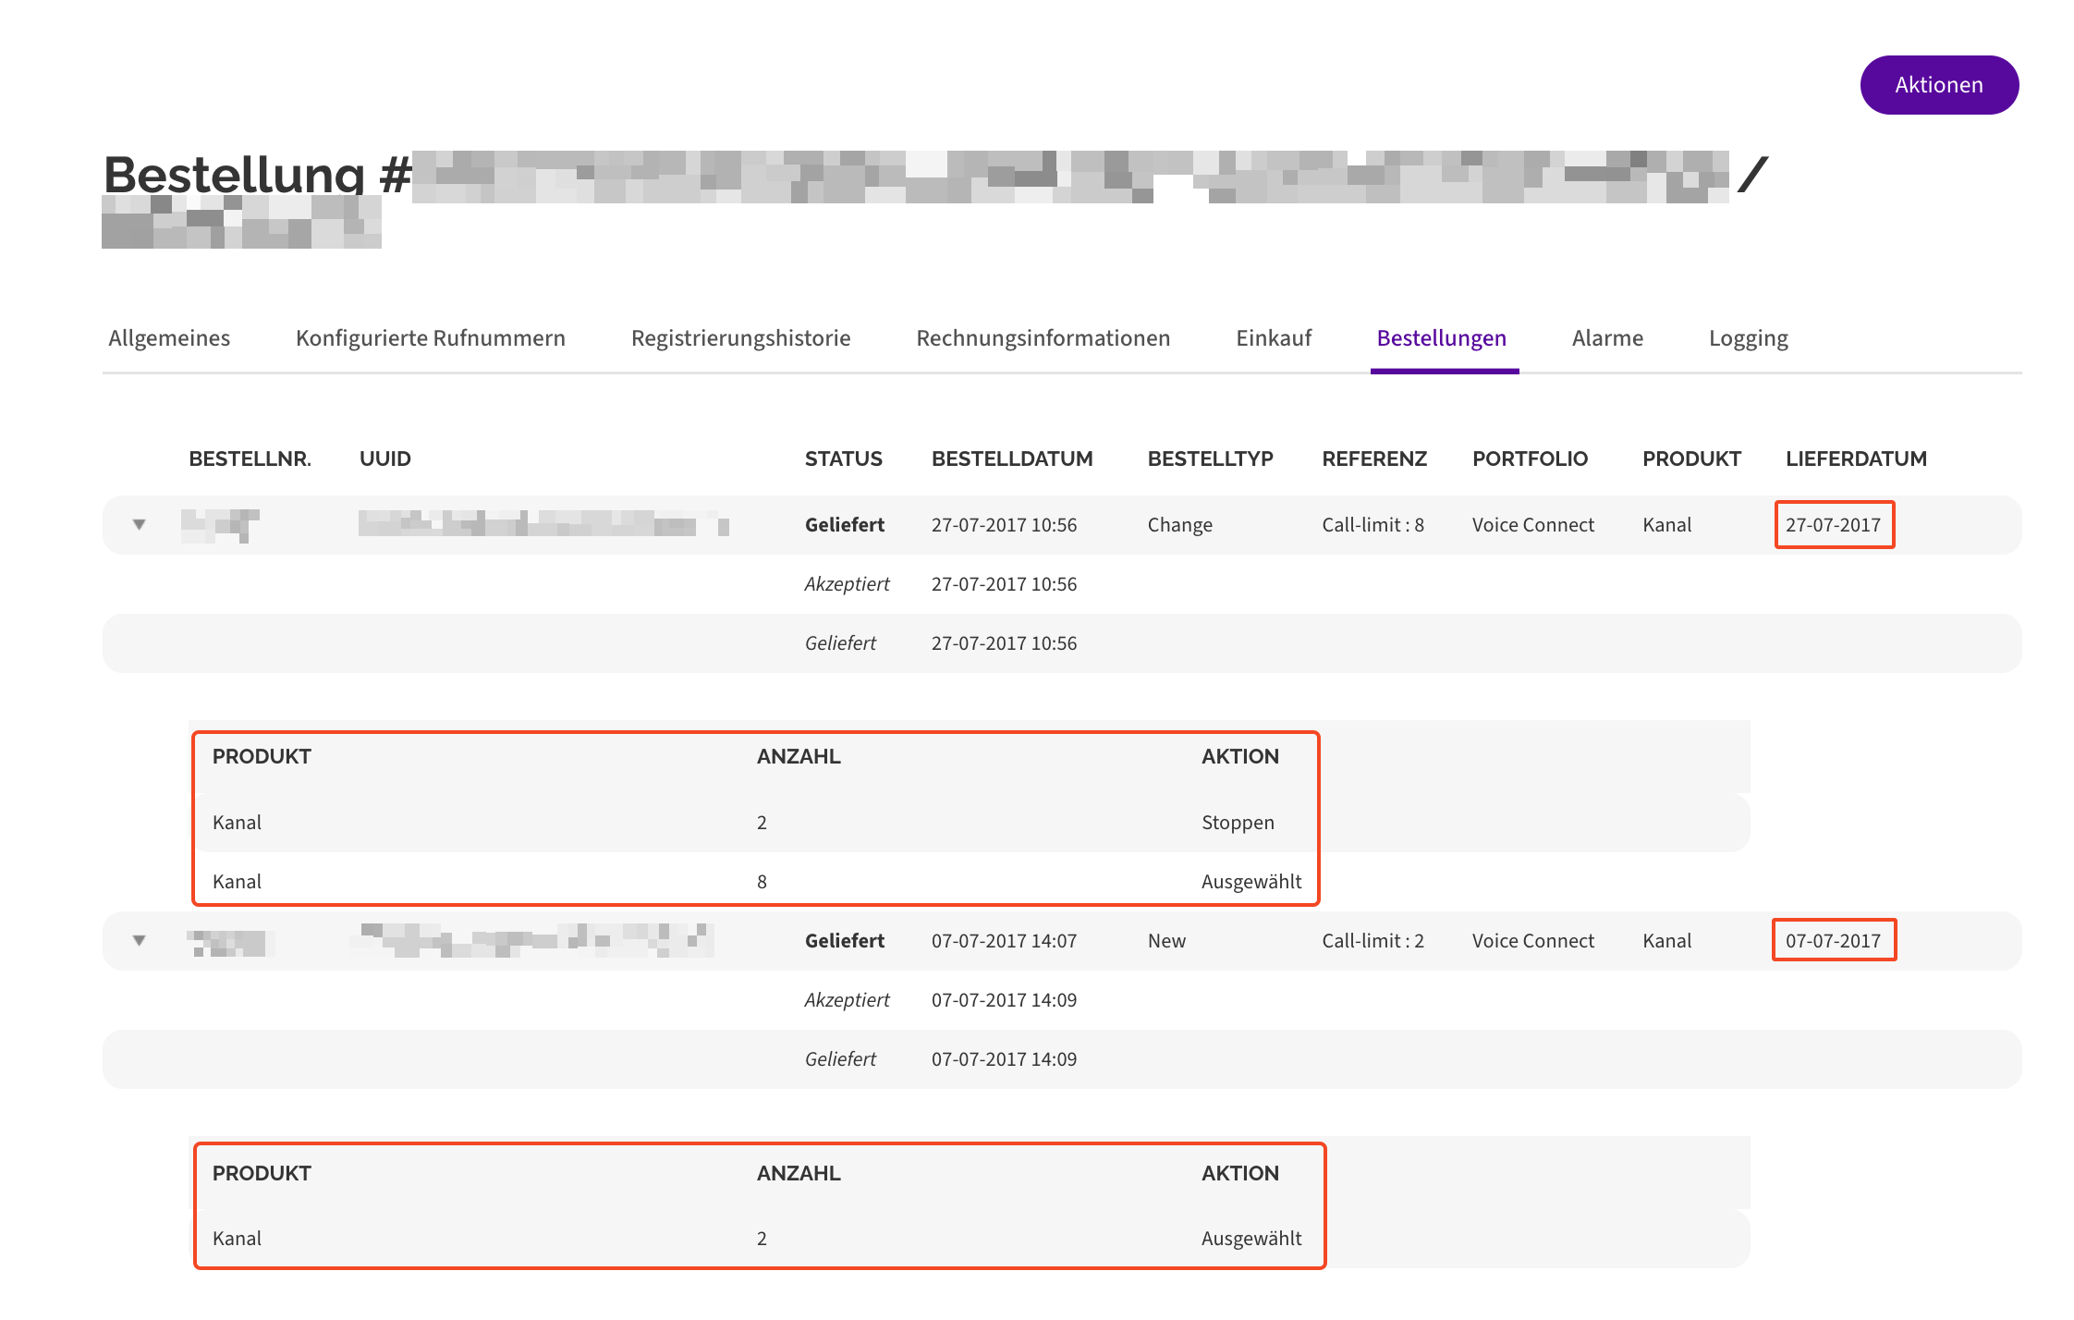
Task: Switch to the Allgemeines tab
Action: tap(169, 338)
